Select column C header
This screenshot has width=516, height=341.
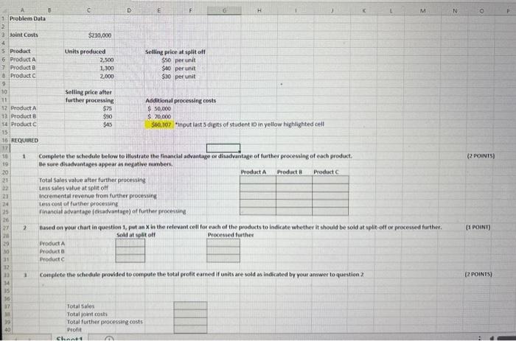[x=88, y=10]
